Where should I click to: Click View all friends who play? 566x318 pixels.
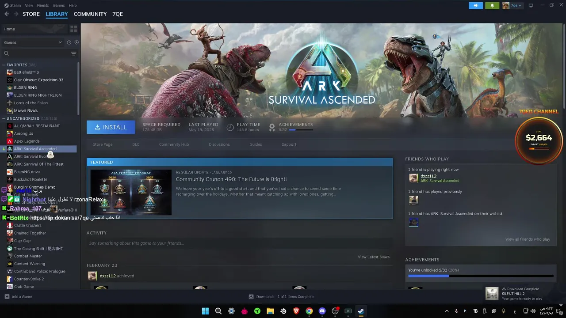(x=528, y=239)
